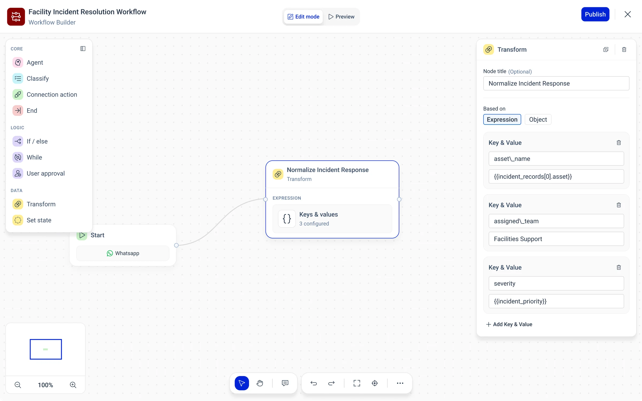This screenshot has height=401, width=642.
Task: Activate the pointer select tool
Action: 242,383
